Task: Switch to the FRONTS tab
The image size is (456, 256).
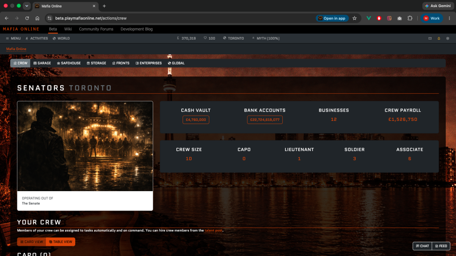Action: point(121,63)
